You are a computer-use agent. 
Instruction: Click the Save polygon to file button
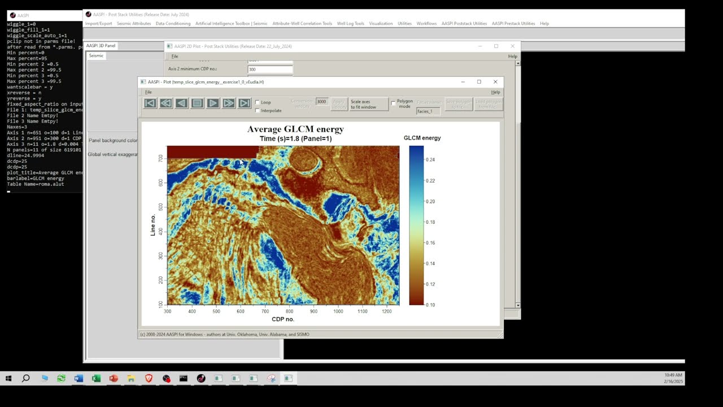(x=459, y=104)
